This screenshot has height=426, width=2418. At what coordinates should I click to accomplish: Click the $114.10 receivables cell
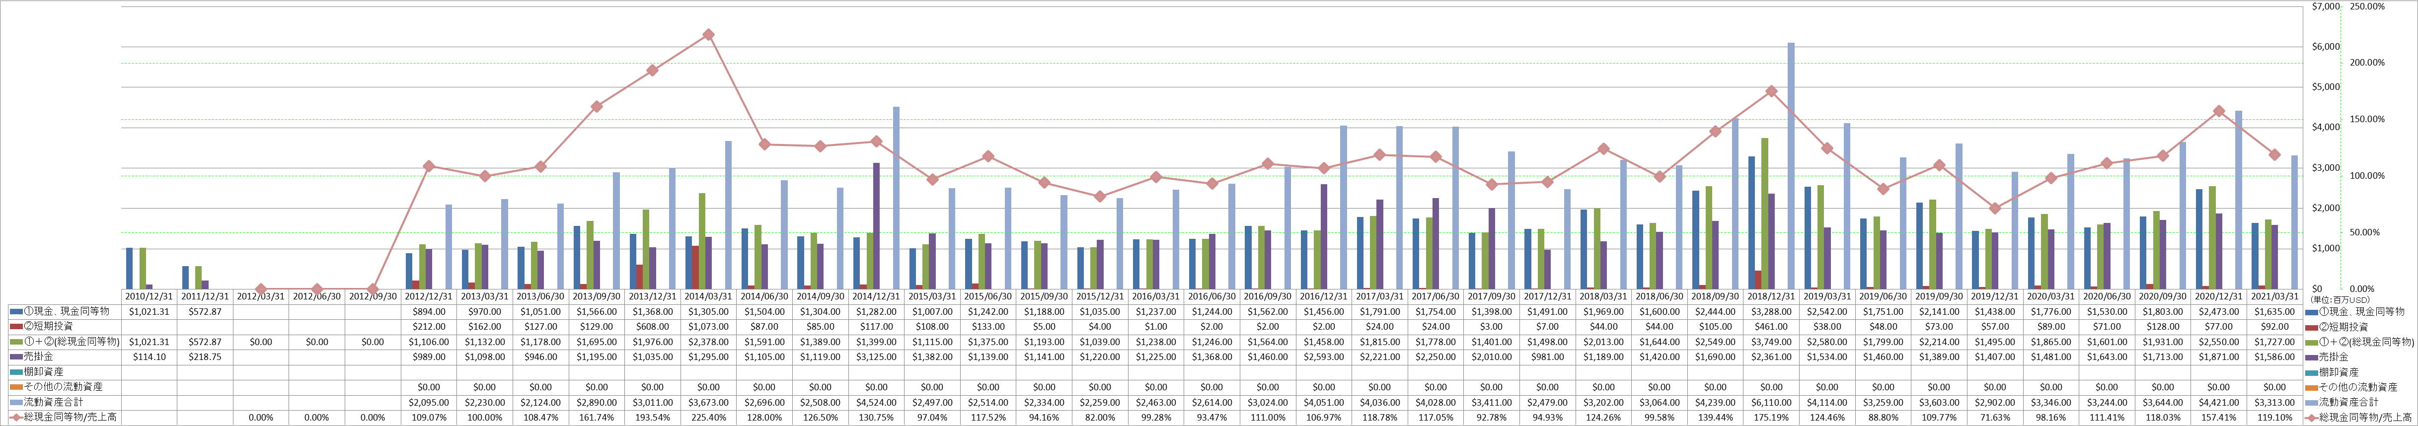(x=149, y=356)
